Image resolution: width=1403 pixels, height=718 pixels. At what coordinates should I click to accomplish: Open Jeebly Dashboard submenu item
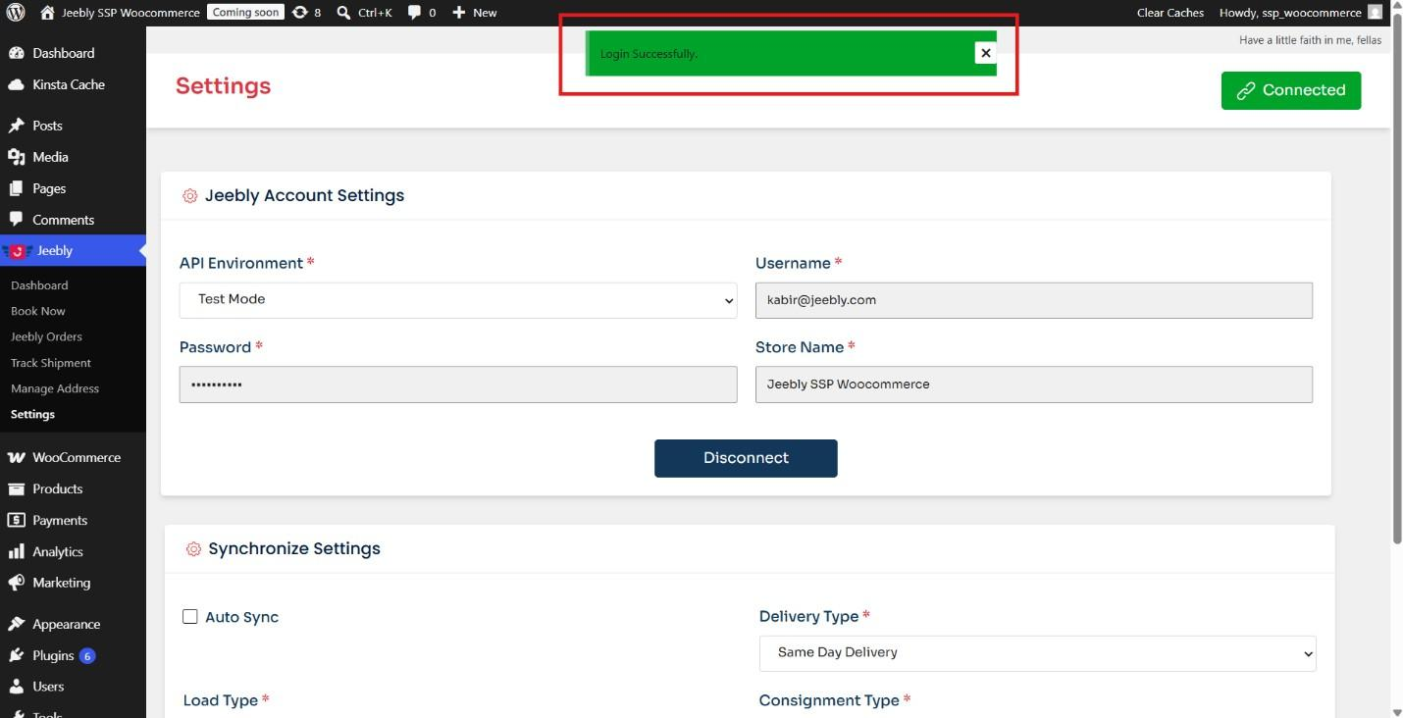pos(39,285)
